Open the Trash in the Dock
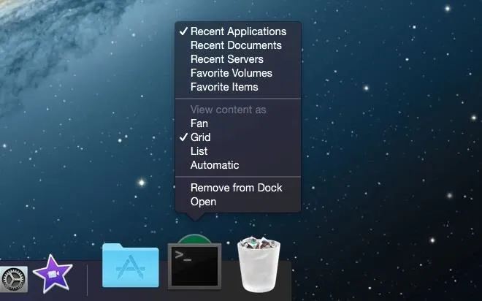 (259, 264)
